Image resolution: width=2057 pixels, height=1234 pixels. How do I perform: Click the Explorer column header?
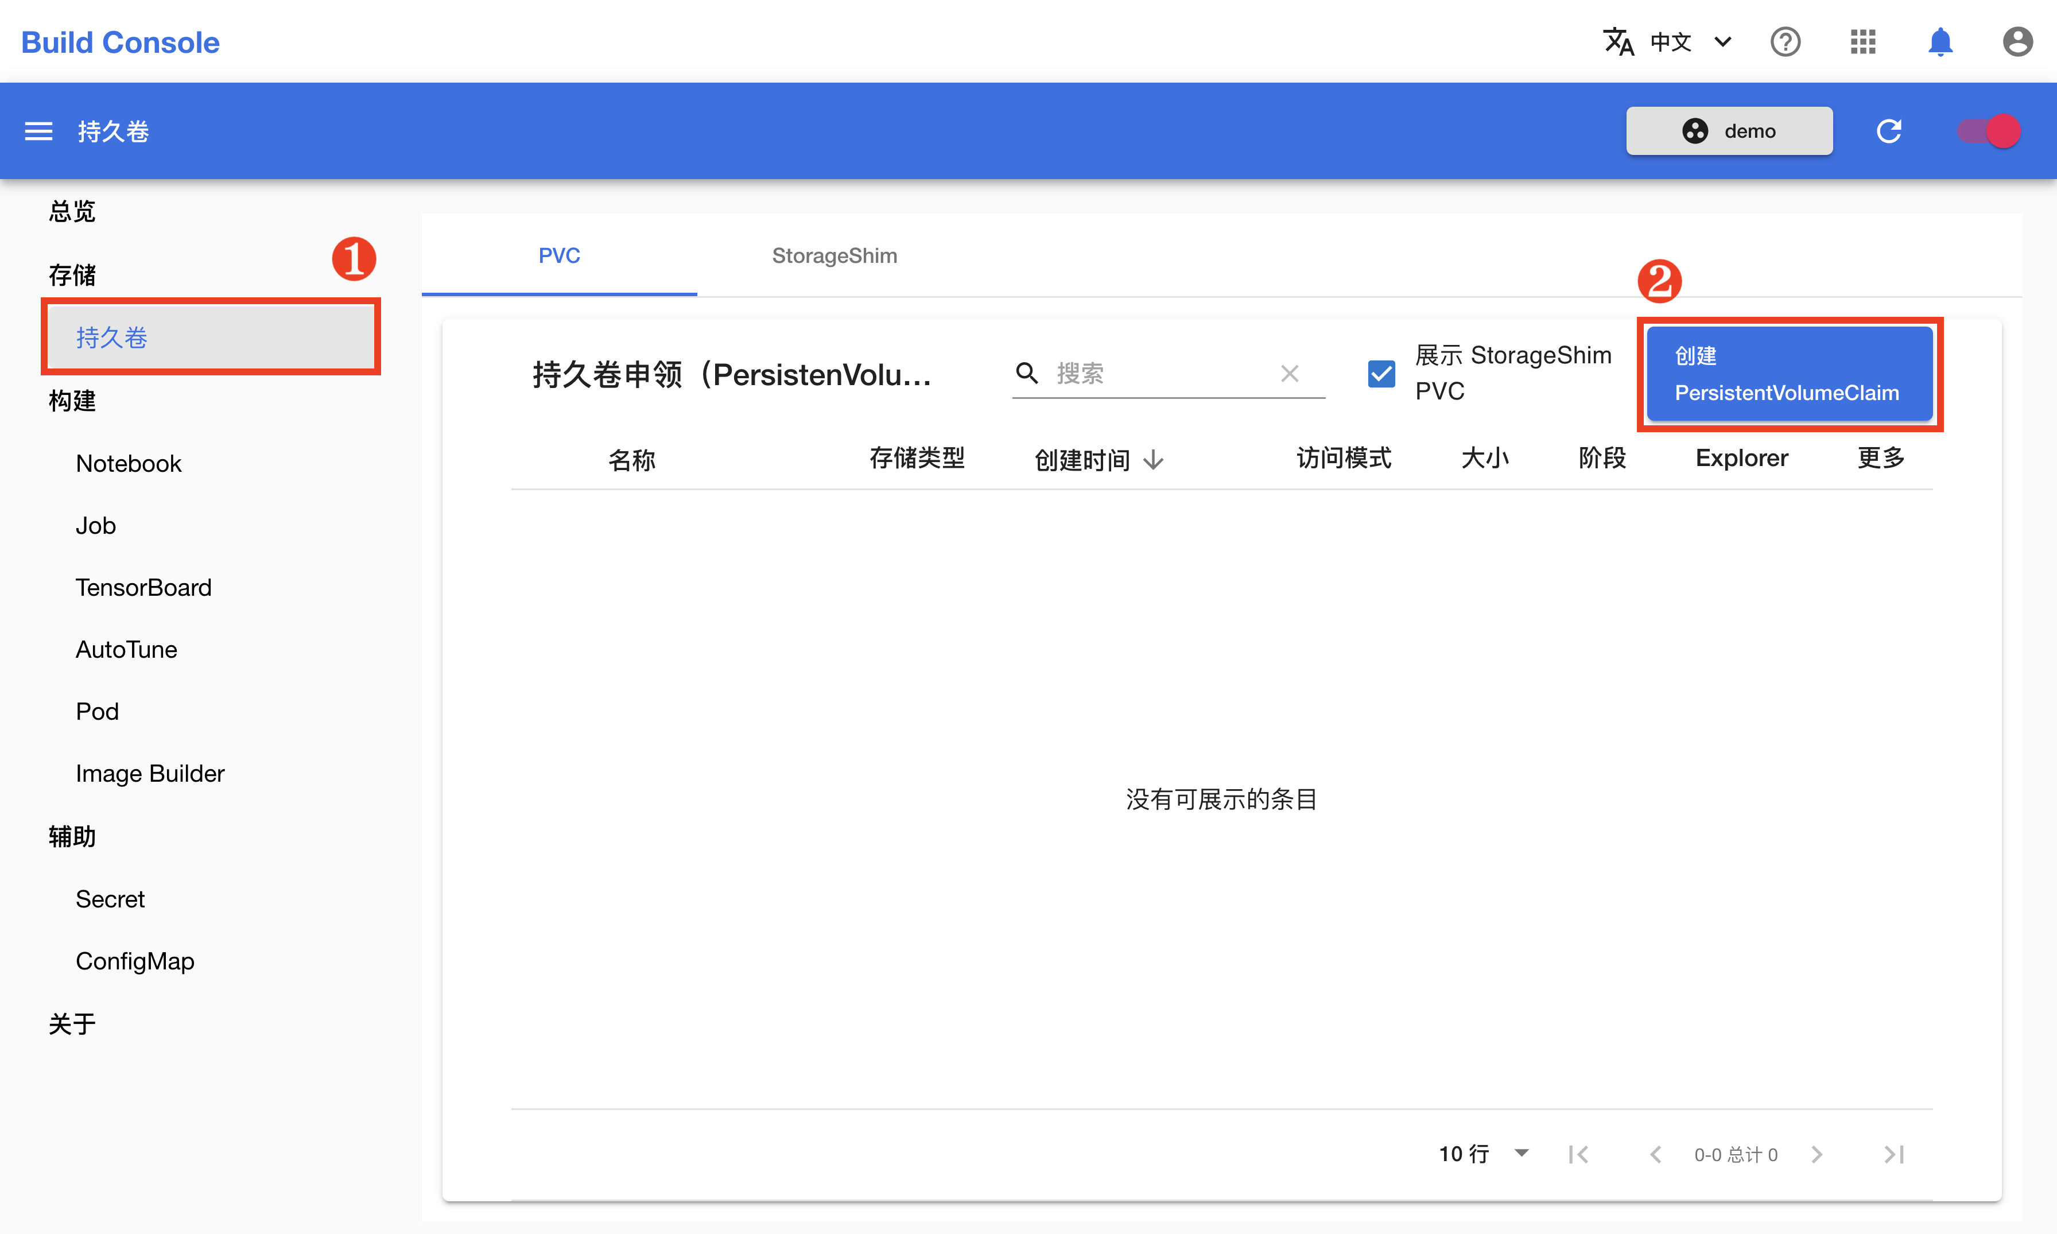point(1742,457)
